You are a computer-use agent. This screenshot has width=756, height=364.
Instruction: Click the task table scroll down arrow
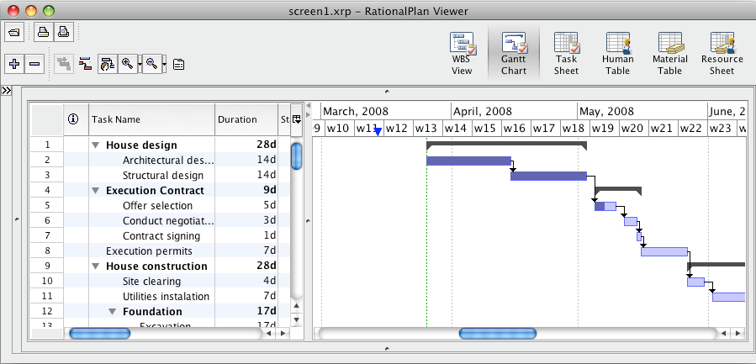[297, 319]
